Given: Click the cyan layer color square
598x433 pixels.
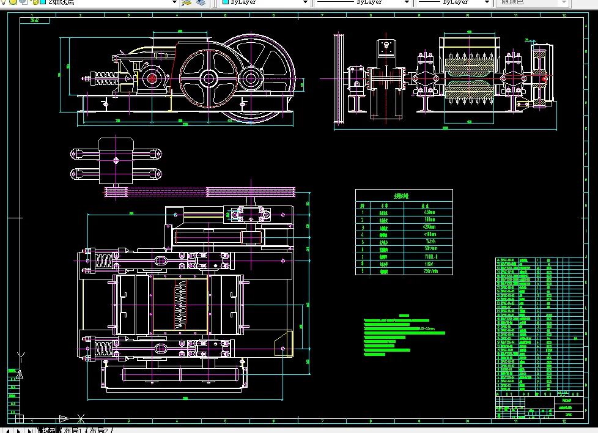Looking at the screenshot, I should (43, 2).
